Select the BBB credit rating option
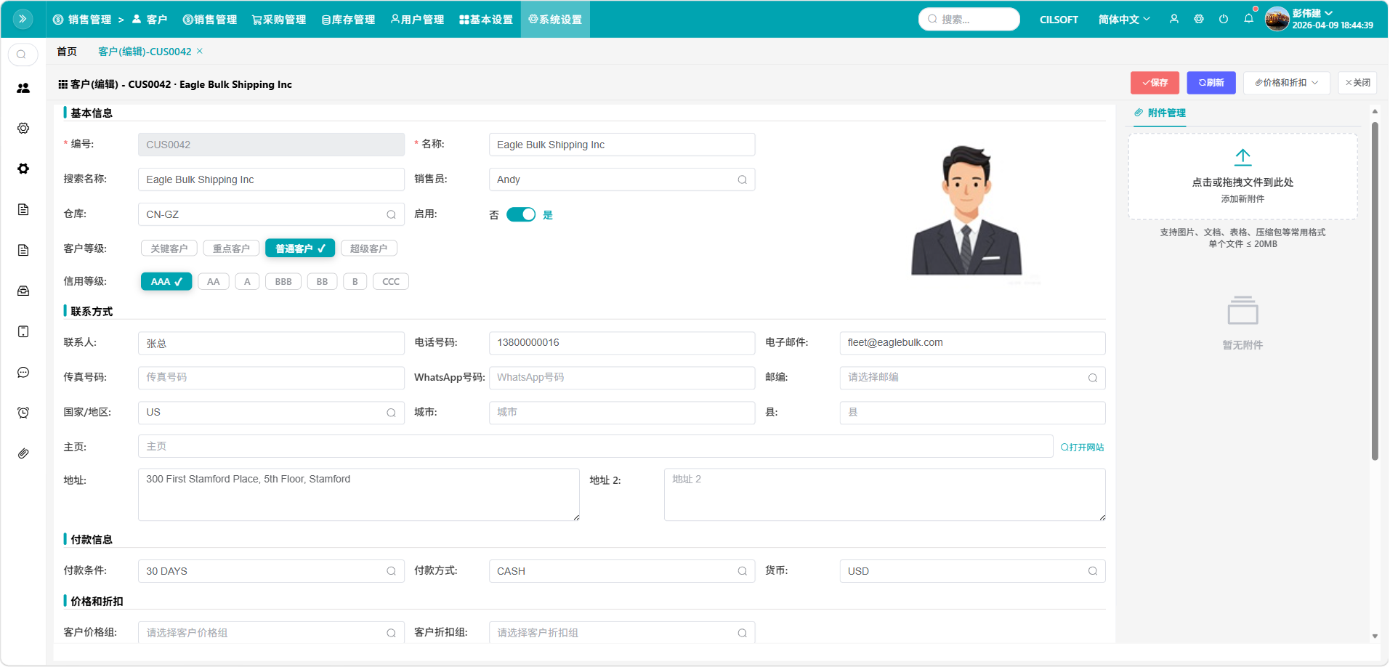This screenshot has height=667, width=1390. click(283, 282)
